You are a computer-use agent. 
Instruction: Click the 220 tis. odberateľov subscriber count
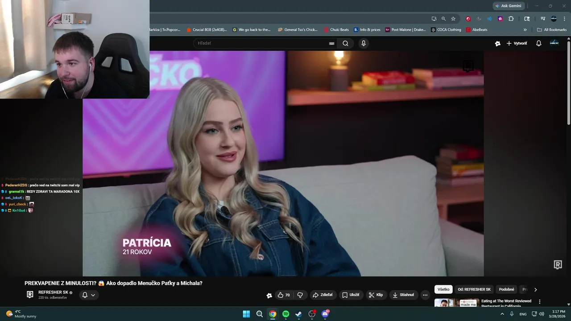pyautogui.click(x=53, y=298)
